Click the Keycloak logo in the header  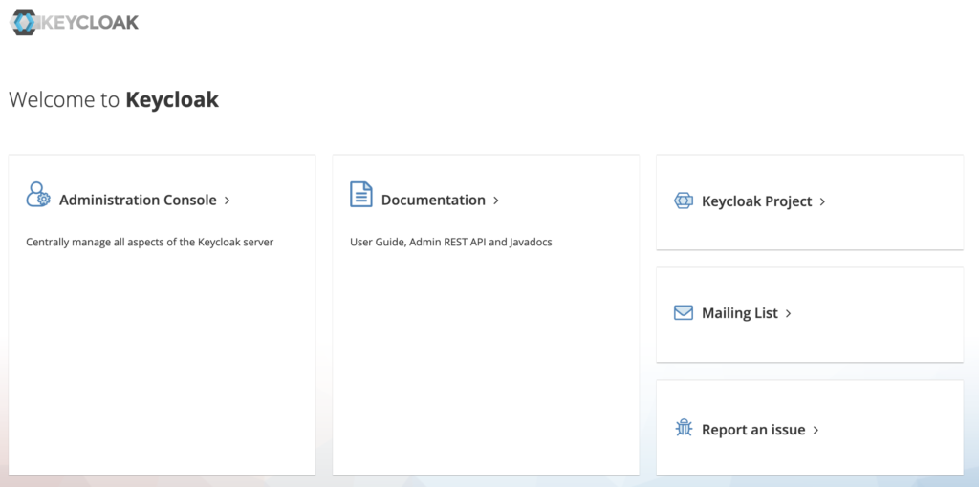coord(75,23)
